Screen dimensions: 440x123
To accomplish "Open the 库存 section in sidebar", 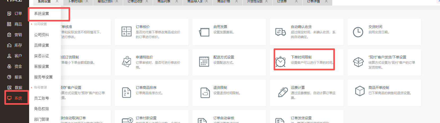I will 15,45.
